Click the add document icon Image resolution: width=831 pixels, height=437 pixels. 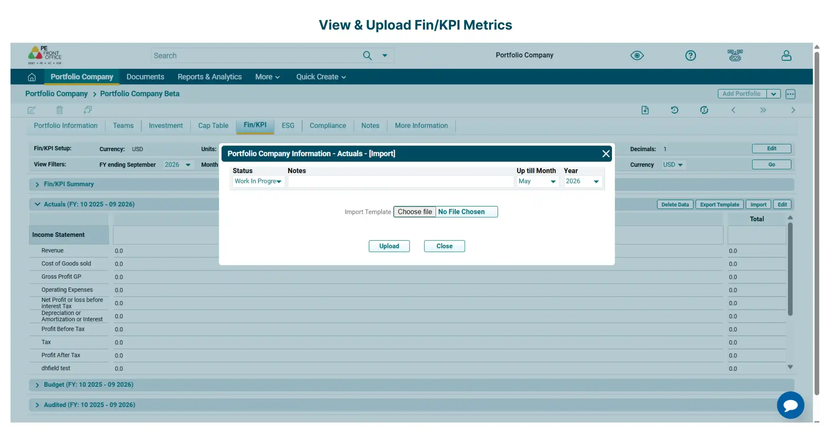[645, 110]
